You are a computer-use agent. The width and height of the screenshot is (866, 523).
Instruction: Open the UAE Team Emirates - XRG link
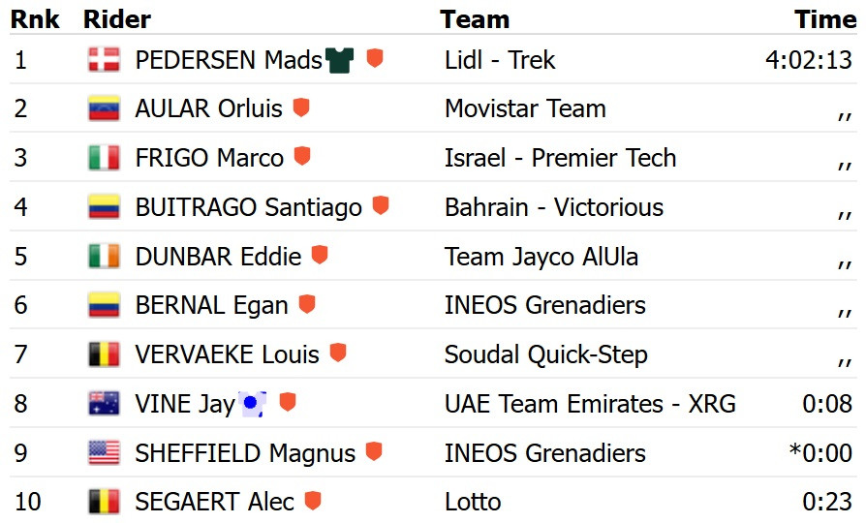point(590,404)
